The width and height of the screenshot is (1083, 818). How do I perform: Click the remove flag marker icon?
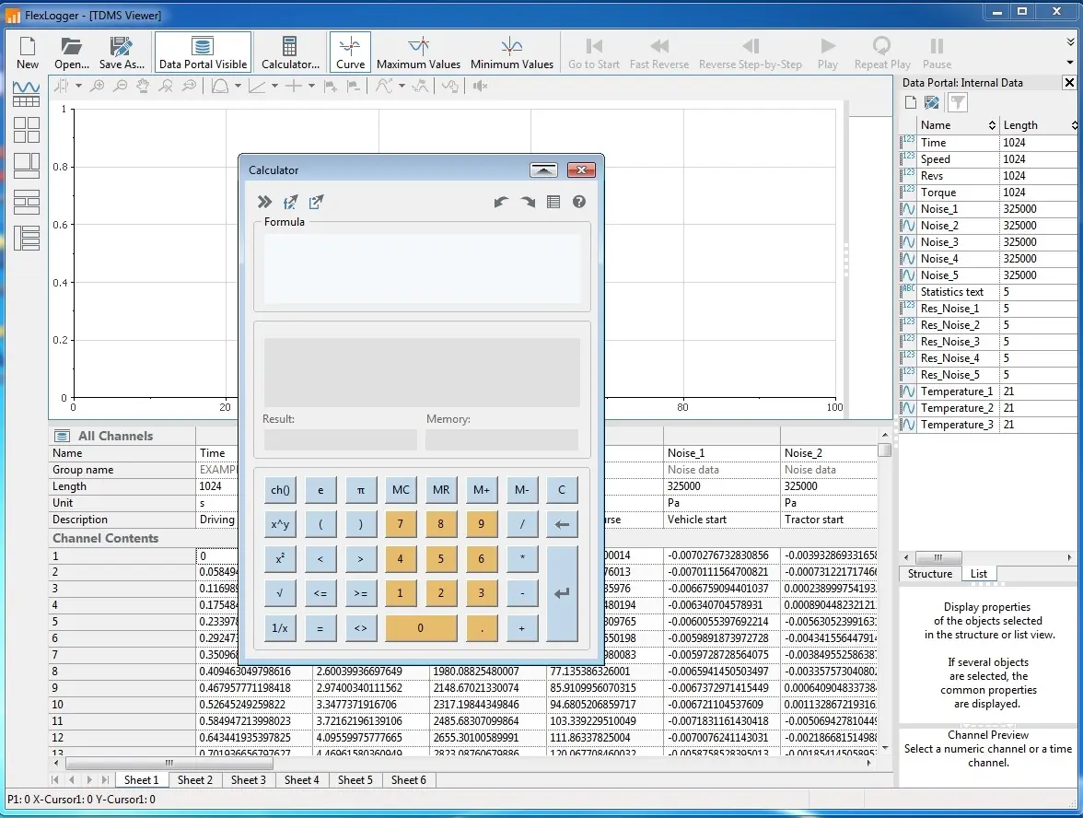[x=353, y=86]
